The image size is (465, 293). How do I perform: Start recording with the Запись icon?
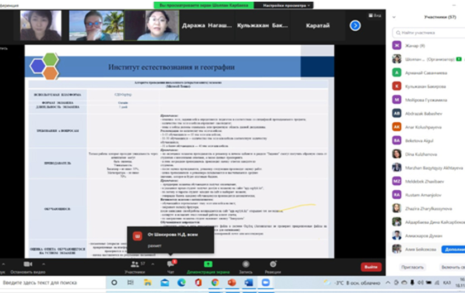click(246, 264)
